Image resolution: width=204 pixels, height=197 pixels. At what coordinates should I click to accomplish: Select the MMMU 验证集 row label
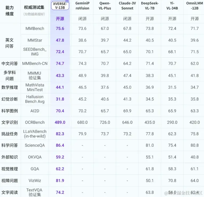(35, 76)
